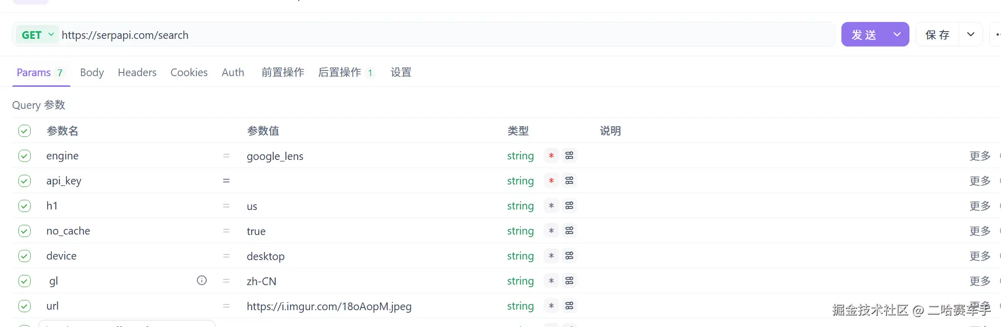
Task: Open advanced settings icon in h1 row
Action: click(569, 205)
